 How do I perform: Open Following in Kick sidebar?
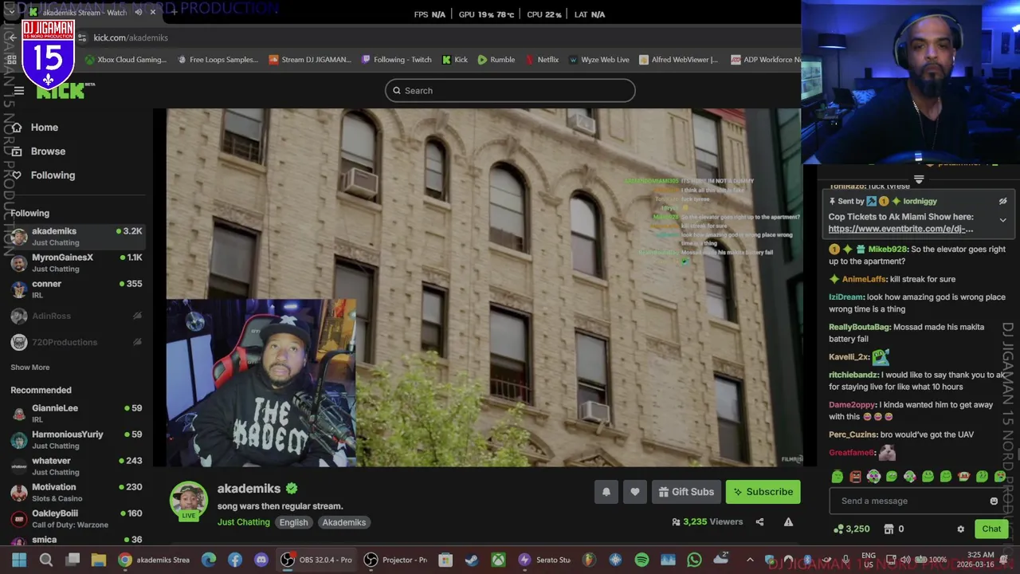[x=53, y=175]
